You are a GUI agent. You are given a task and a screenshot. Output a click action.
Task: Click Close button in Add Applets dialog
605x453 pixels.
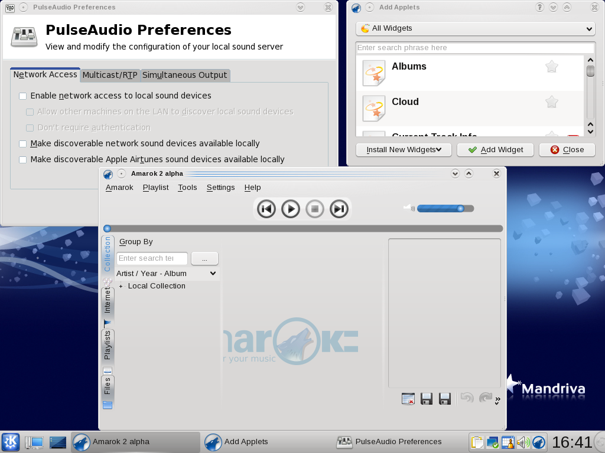coord(567,150)
